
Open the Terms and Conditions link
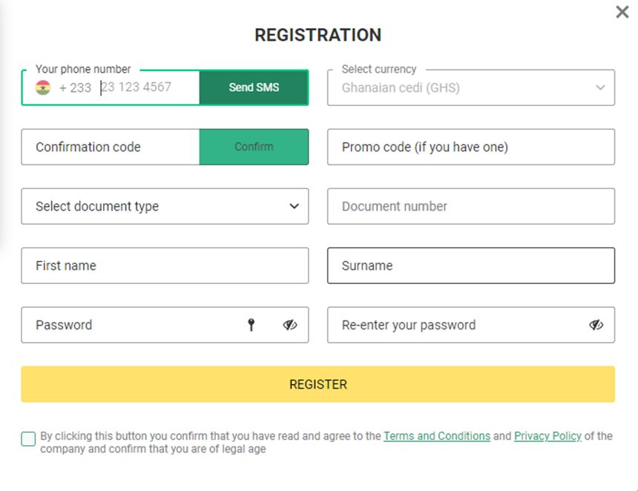click(436, 436)
